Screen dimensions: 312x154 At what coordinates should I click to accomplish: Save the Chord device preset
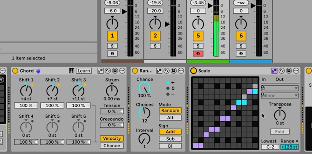[115, 71]
